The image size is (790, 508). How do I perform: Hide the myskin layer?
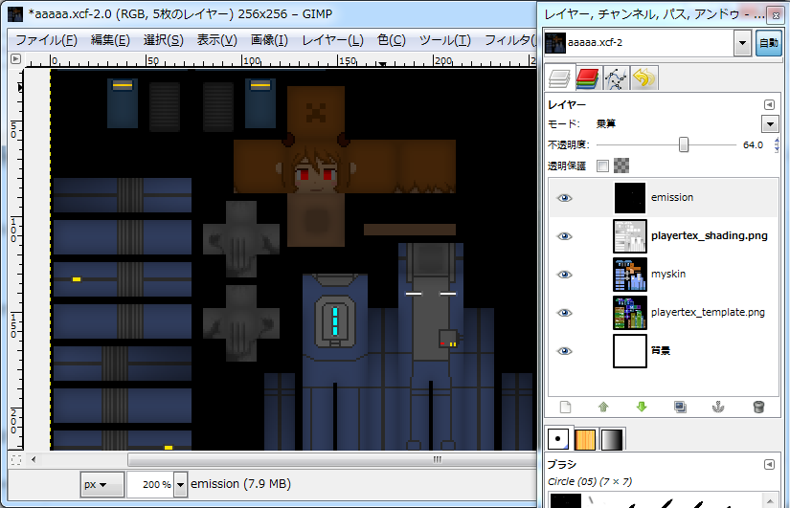click(564, 275)
